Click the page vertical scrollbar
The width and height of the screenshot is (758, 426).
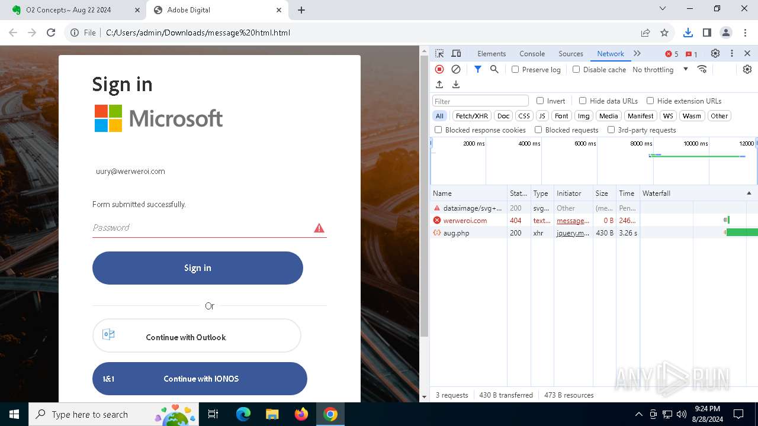pyautogui.click(x=424, y=198)
